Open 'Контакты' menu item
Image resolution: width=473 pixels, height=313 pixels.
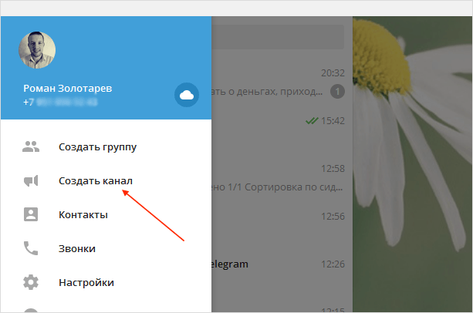pos(106,214)
